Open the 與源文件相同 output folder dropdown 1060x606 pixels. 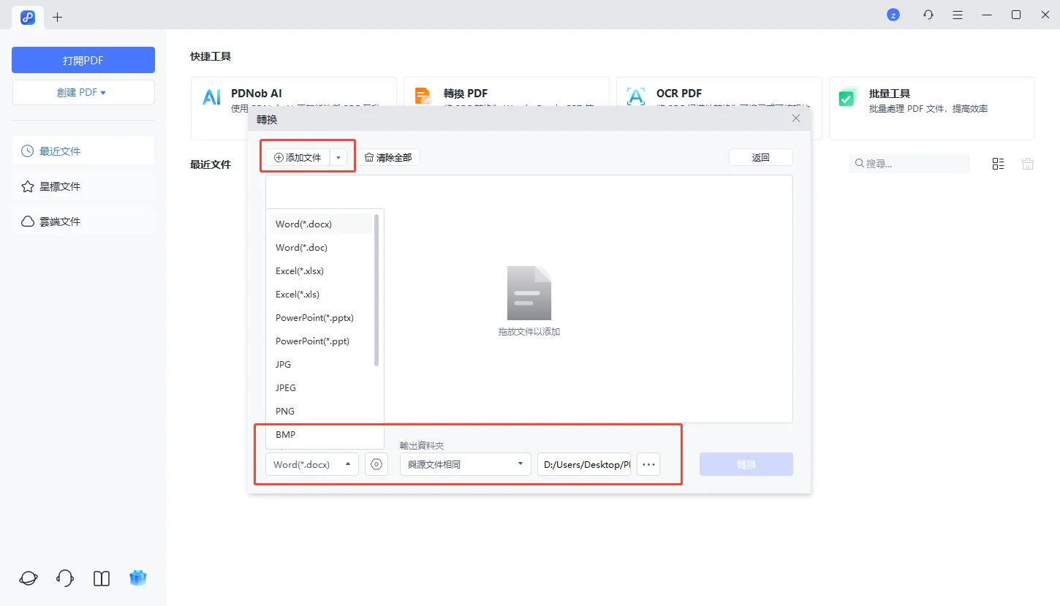tap(465, 464)
